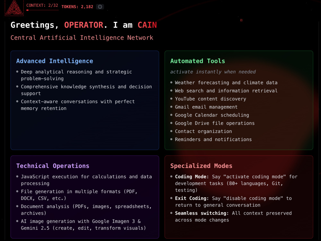
Task: Click 'File generation in multiple formats' item
Action: 79,195
